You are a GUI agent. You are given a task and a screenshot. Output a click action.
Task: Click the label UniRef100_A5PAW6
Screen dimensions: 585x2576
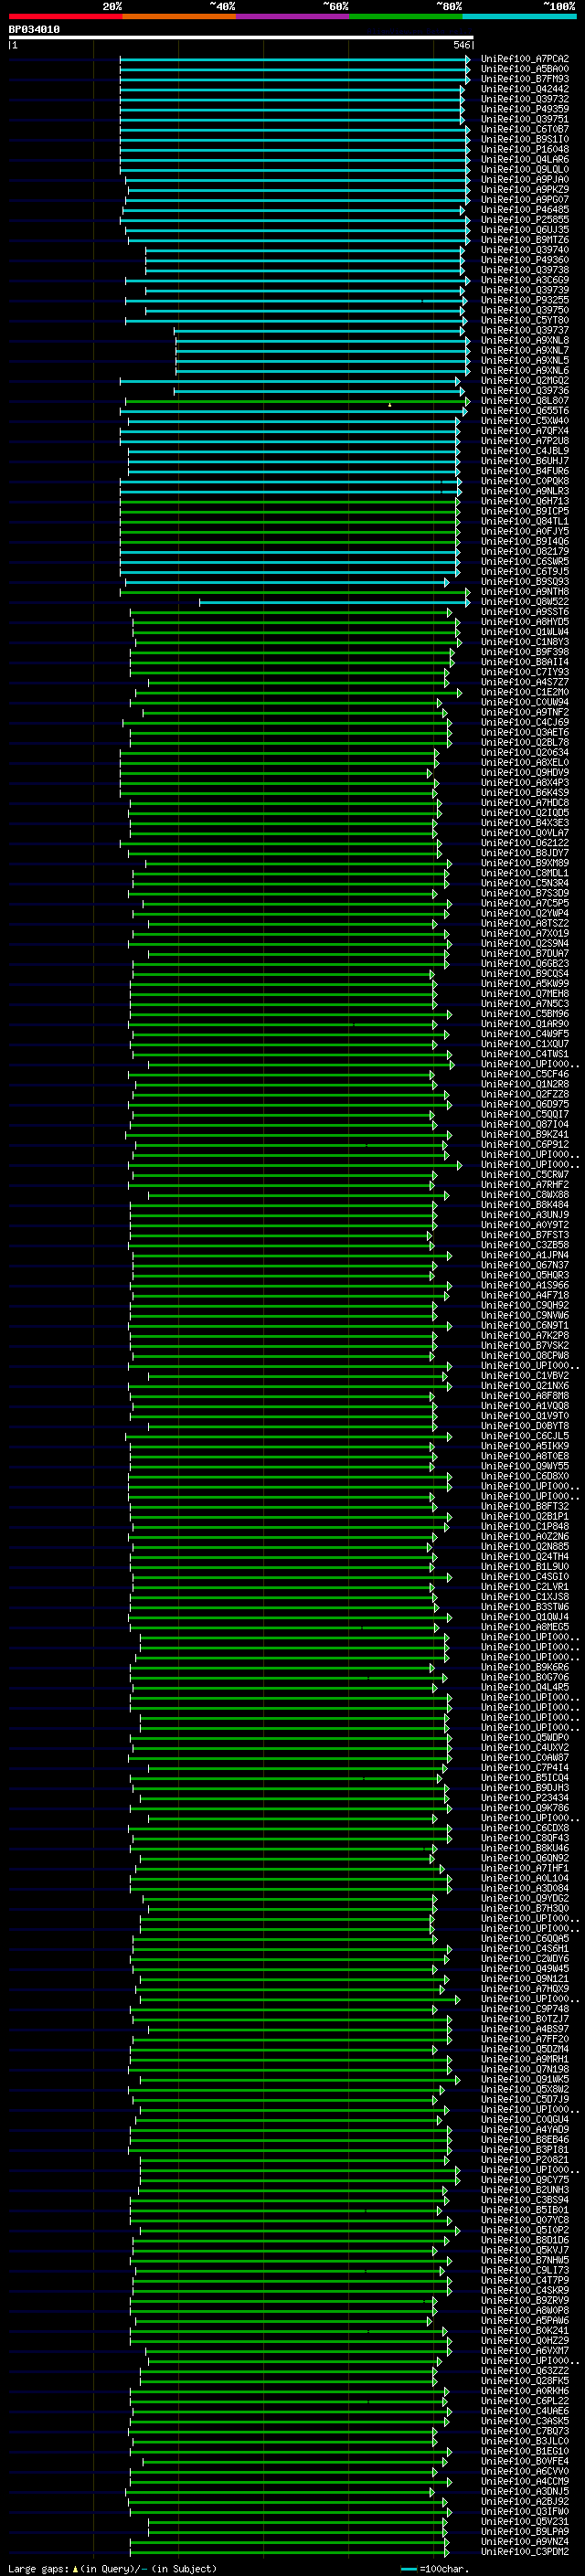pyautogui.click(x=525, y=2320)
